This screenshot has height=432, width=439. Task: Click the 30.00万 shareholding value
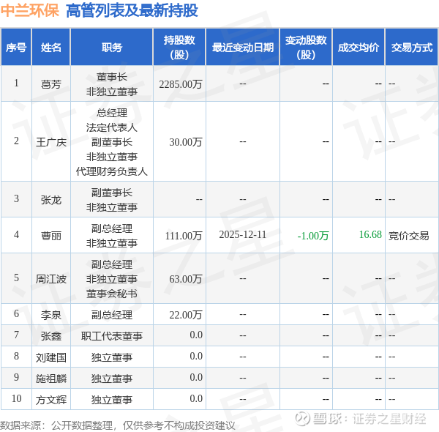point(186,142)
